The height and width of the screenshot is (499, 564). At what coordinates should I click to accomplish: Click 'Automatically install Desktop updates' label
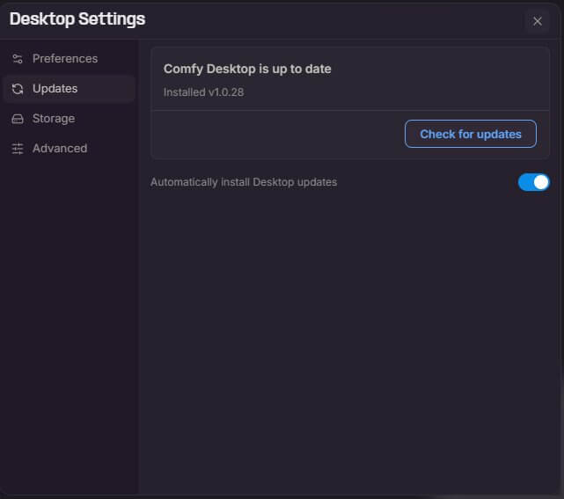[244, 182]
